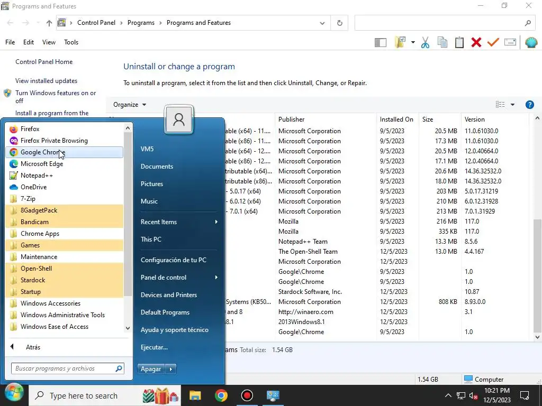The image size is (542, 406).
Task: Click the orange checkmark Properties icon
Action: [x=493, y=42]
